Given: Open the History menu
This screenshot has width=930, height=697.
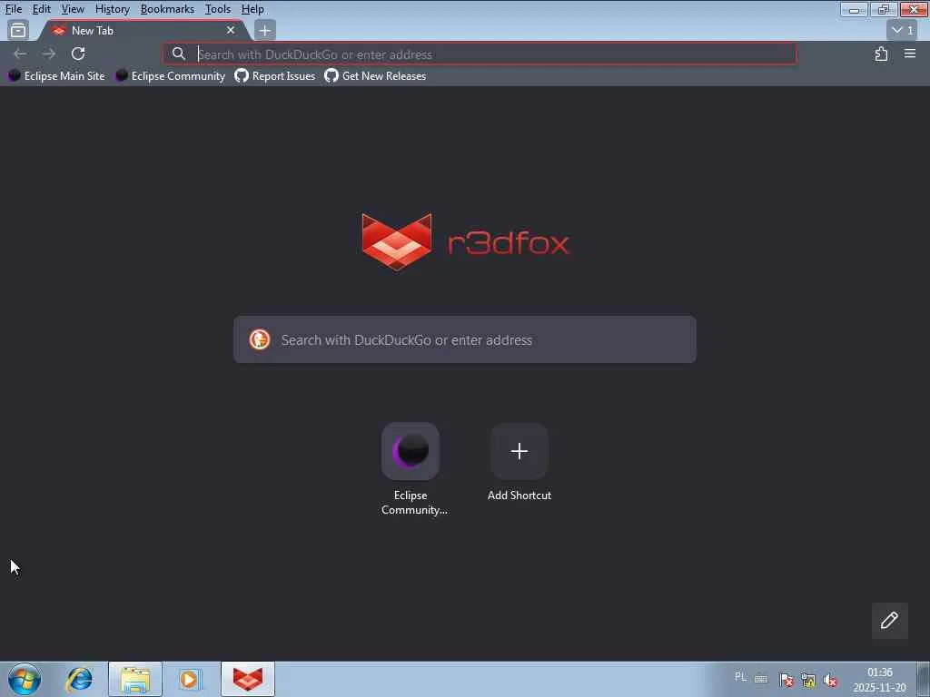Looking at the screenshot, I should tap(112, 9).
